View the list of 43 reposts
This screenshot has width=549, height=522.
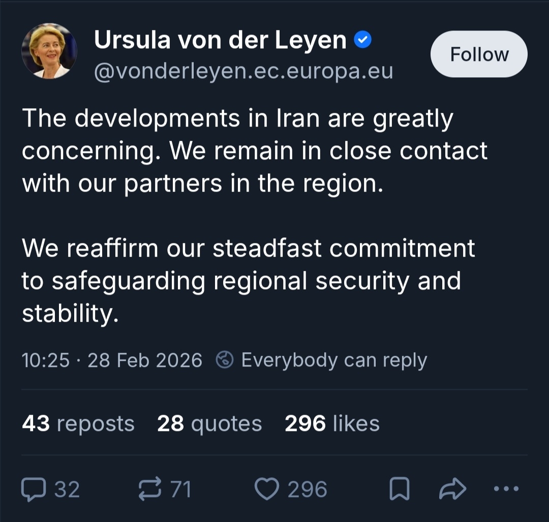pyautogui.click(x=78, y=423)
